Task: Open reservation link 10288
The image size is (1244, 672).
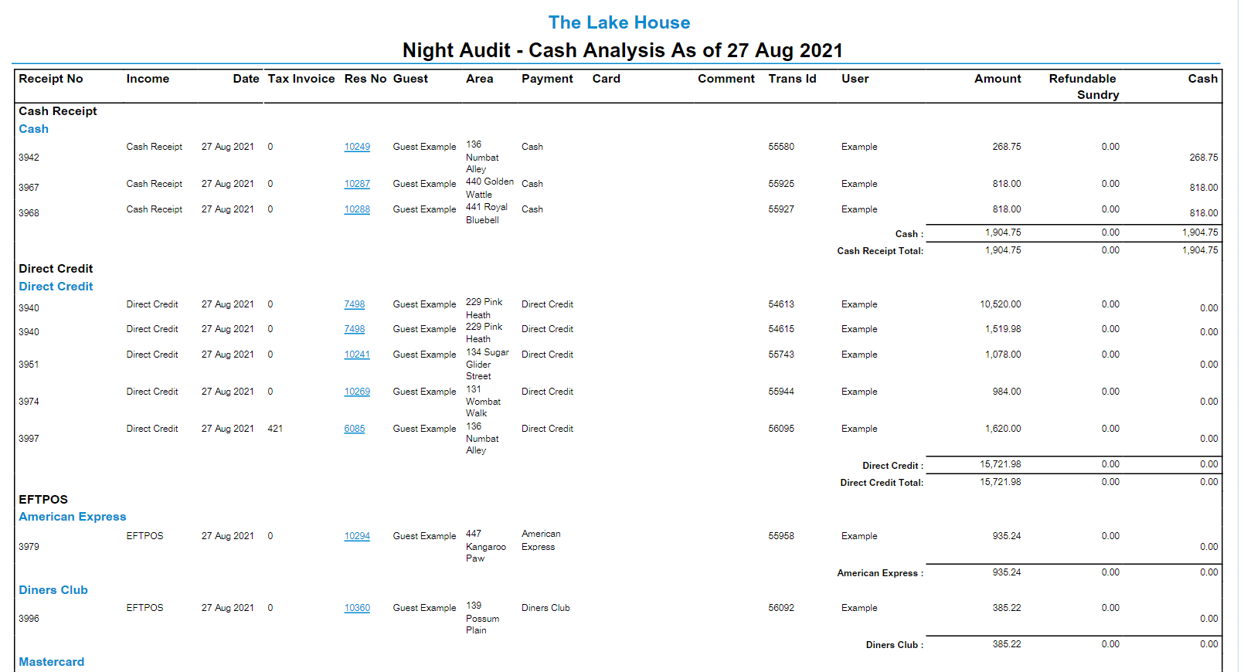Action: [357, 209]
